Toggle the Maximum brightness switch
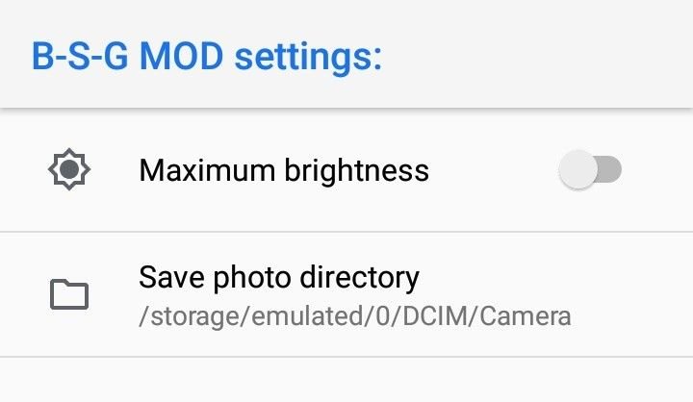693x402 pixels. coord(590,169)
